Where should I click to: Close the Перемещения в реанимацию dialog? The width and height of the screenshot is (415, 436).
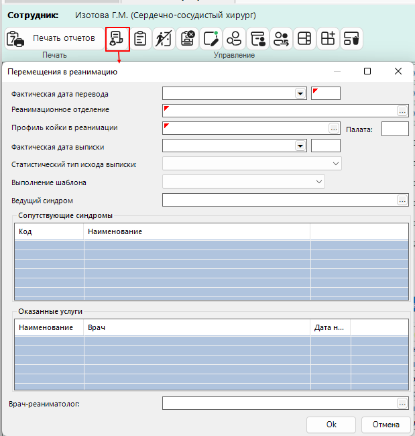(398, 71)
